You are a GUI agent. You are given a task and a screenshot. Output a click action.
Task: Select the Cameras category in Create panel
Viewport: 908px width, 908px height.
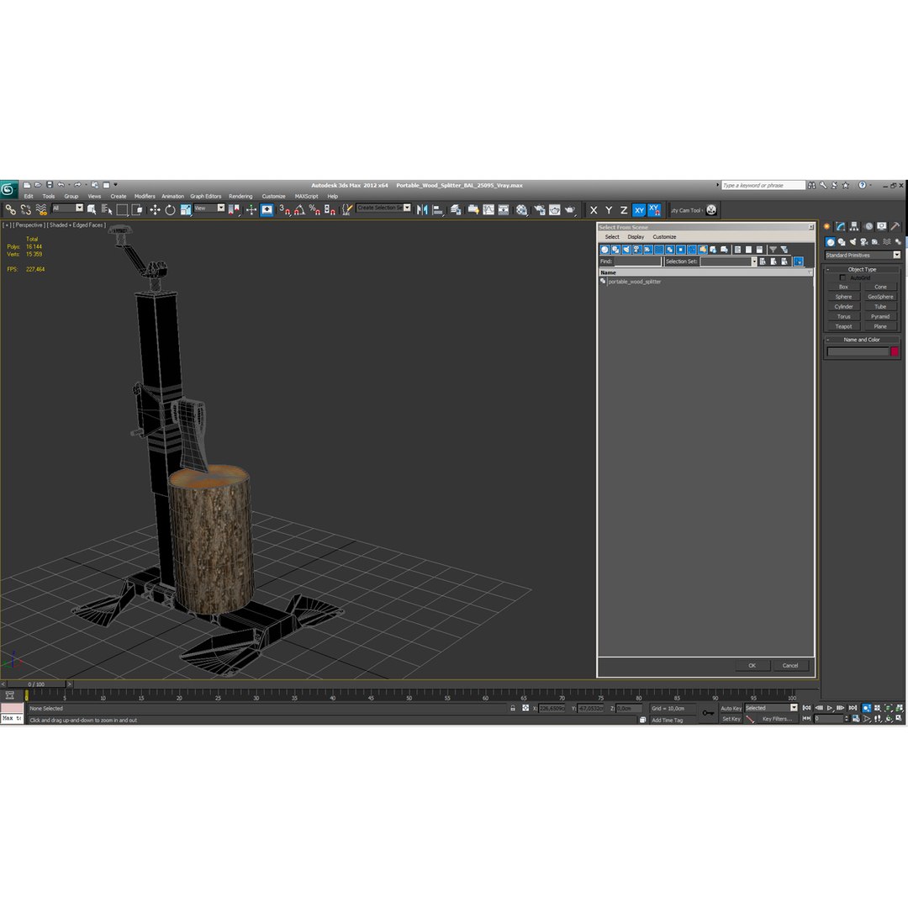pyautogui.click(x=864, y=242)
